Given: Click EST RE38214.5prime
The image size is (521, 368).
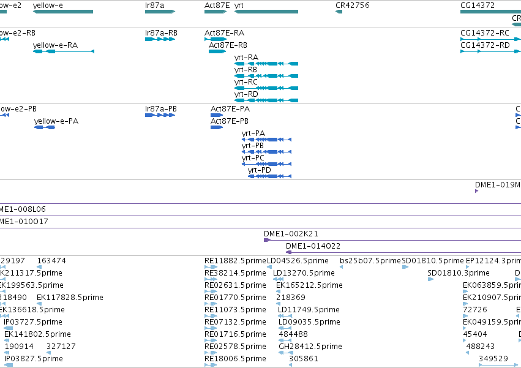Looking at the screenshot, I should pyautogui.click(x=235, y=273).
